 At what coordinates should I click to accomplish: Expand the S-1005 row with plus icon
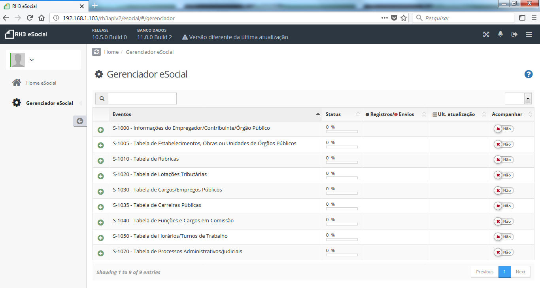[101, 145]
